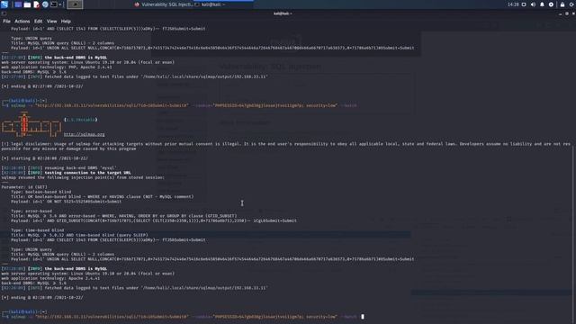Viewport: 576px width, 324px height.
Task: Click the sqlmap ASCII logo
Action: click(31, 124)
